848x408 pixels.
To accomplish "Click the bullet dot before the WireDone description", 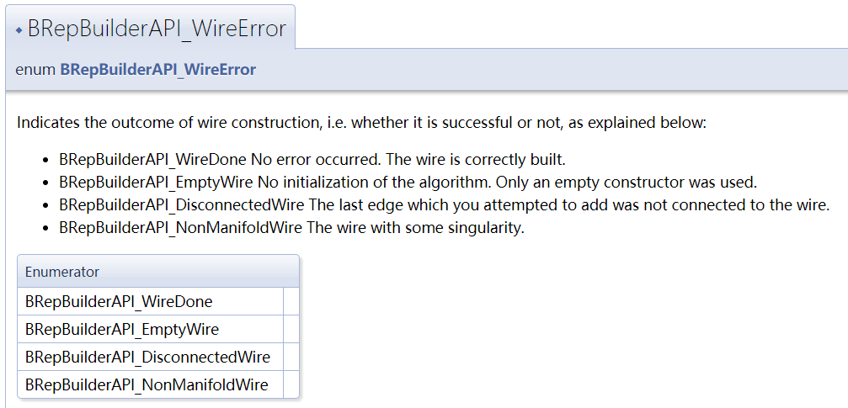I will (x=46, y=161).
